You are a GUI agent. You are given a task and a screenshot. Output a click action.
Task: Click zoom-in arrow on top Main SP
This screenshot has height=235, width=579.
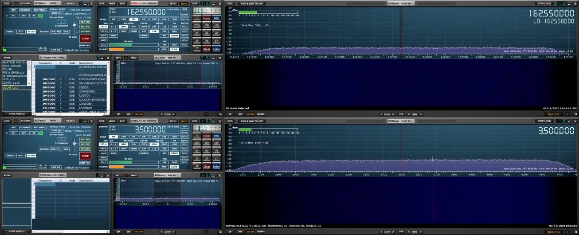click(394, 114)
